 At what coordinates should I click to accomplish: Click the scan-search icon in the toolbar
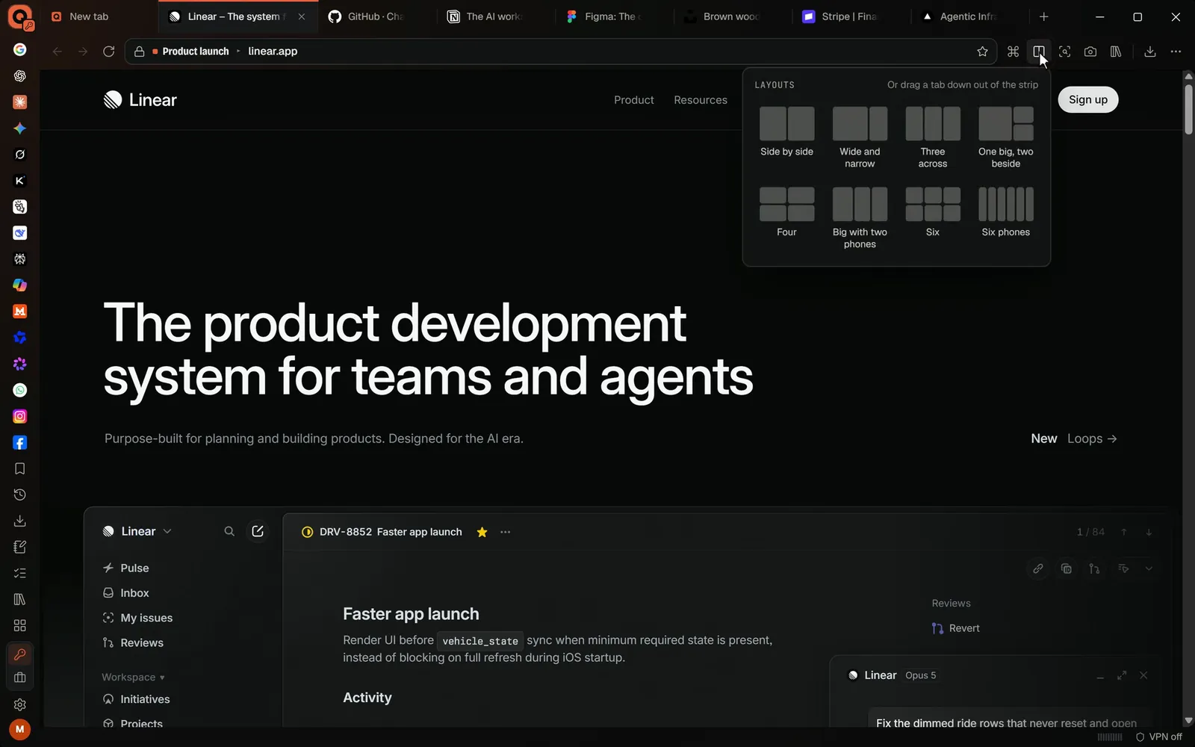click(1065, 52)
